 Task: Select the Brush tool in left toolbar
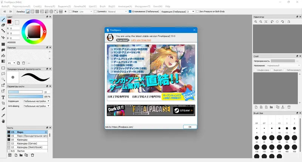point(3,20)
